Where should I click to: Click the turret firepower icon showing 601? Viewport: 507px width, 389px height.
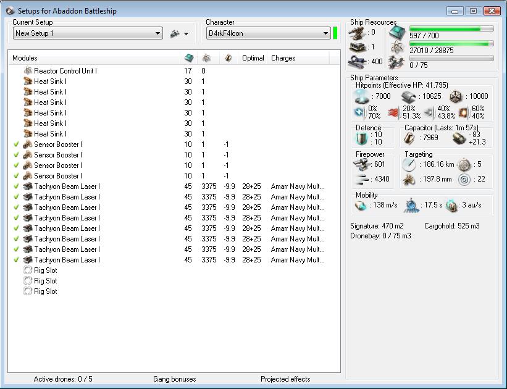click(361, 164)
